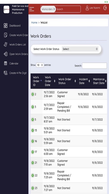This screenshot has width=109, height=194.
Task: Expand row details for work order 2
Action: (33, 94)
